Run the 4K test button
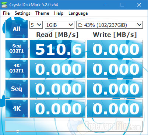 (x=17, y=109)
